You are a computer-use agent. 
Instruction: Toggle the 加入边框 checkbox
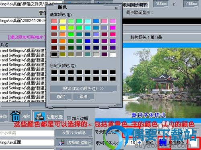point(69,118)
